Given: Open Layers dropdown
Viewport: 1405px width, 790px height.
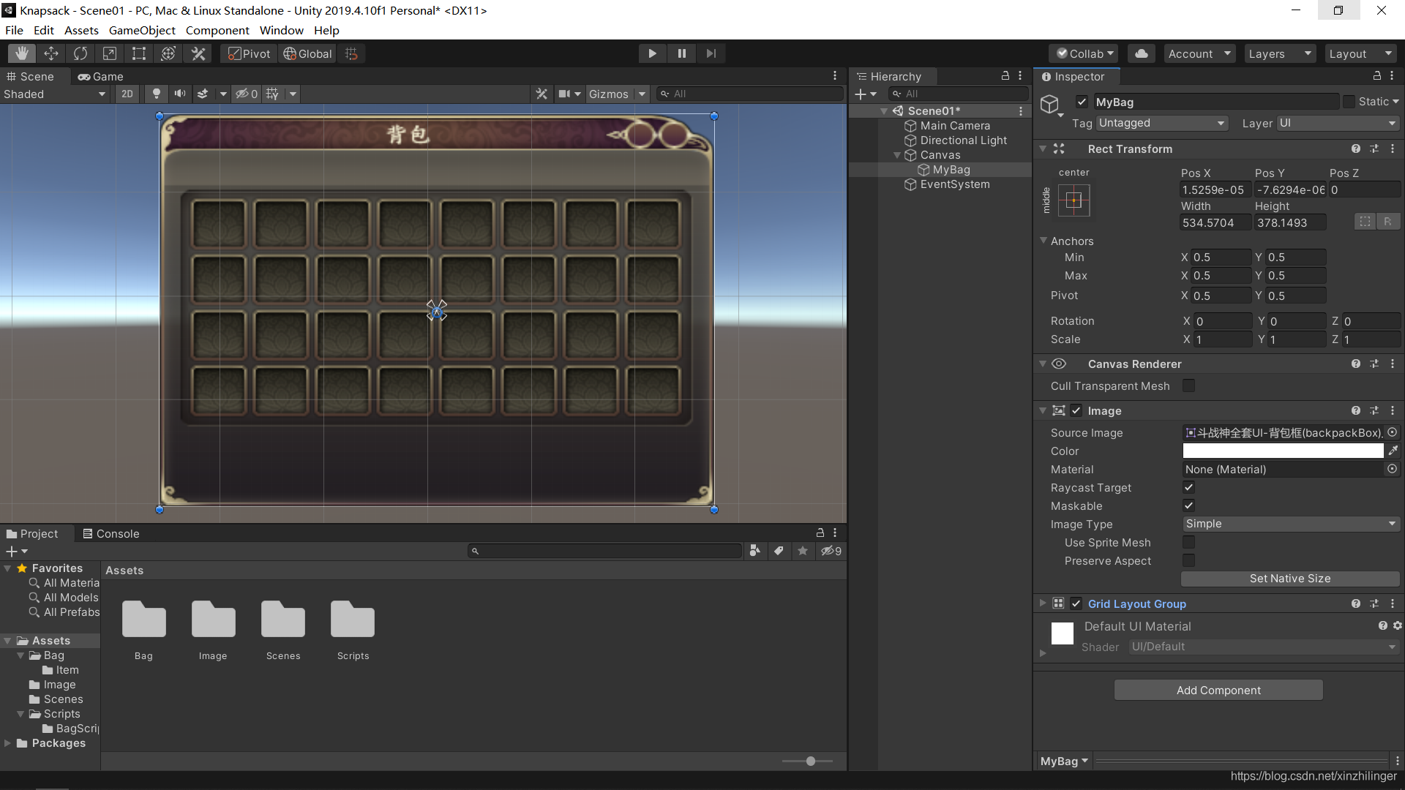Looking at the screenshot, I should tap(1280, 53).
